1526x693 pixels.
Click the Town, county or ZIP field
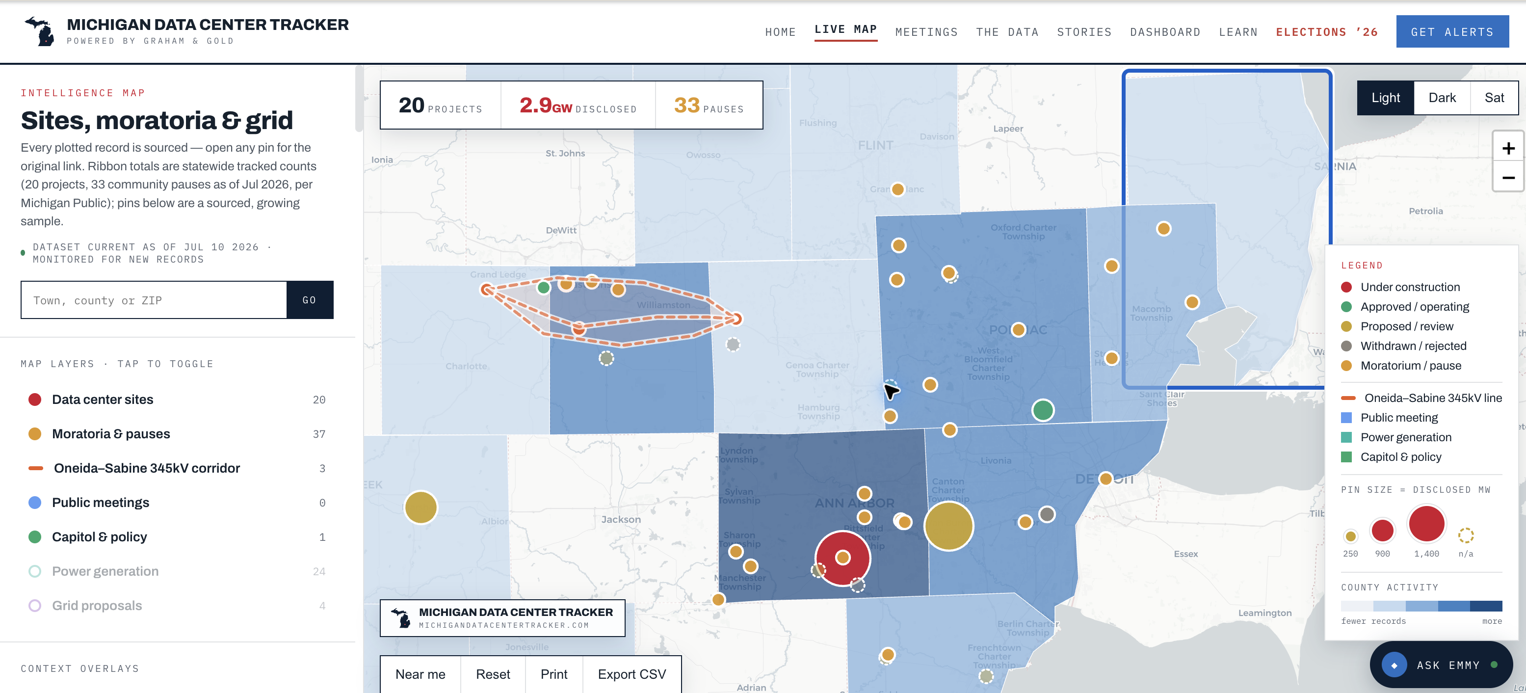154,300
